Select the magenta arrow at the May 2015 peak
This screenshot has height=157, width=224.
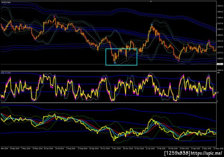point(209,41)
